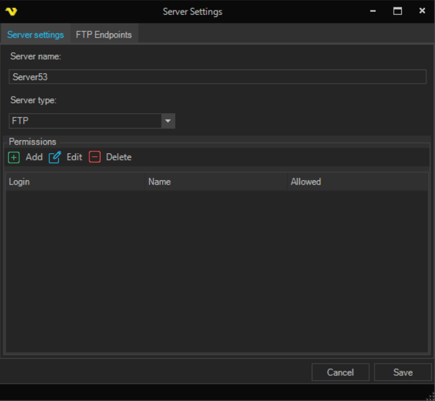Click the Server Settings title bar text
Viewport: 435px width, 401px height.
[192, 12]
